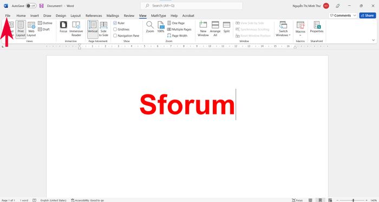The image size is (379, 202).
Task: Choose Multiple Pages zoom
Action: click(x=179, y=29)
